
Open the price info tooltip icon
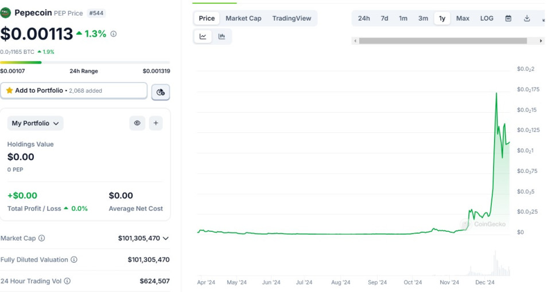click(x=114, y=34)
